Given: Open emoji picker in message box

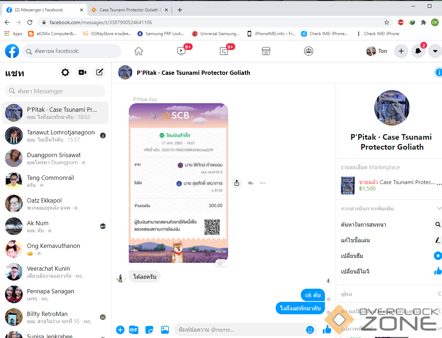Looking at the screenshot, I should pos(310,330).
